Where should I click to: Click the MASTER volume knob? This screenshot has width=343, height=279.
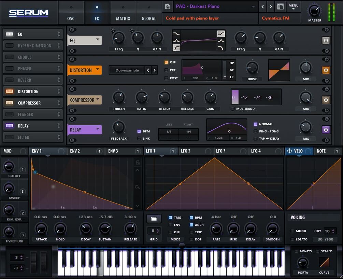[314, 11]
